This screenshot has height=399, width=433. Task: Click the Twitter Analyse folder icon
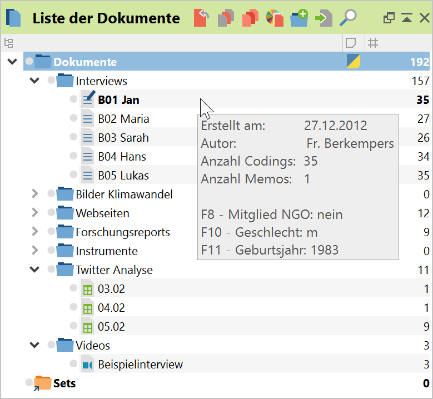pos(65,269)
